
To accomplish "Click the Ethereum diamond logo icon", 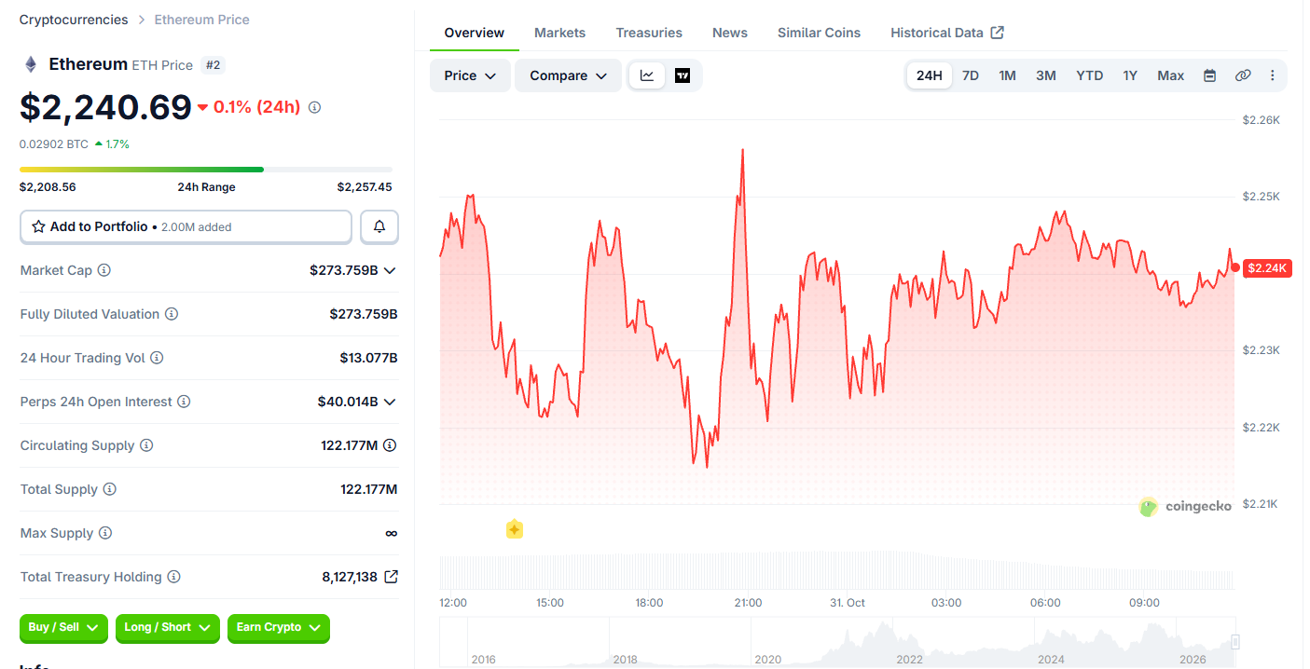I will coord(31,64).
